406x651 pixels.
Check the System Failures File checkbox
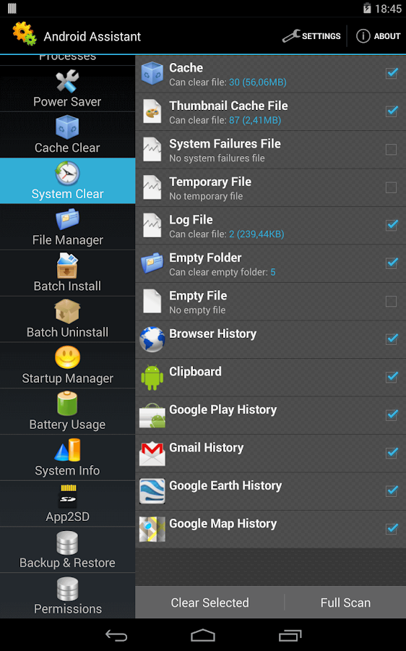pyautogui.click(x=391, y=150)
